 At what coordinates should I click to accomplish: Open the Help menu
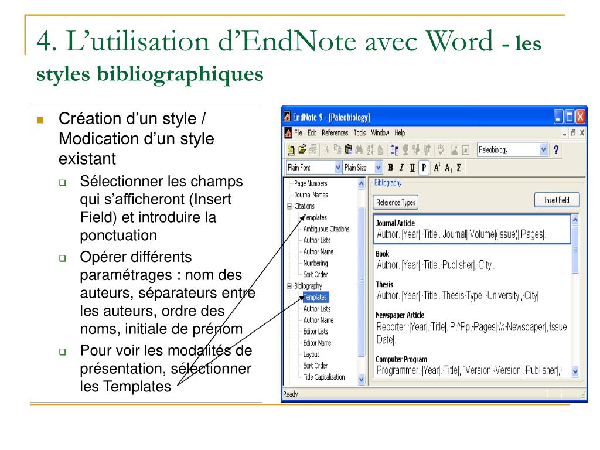coord(400,133)
